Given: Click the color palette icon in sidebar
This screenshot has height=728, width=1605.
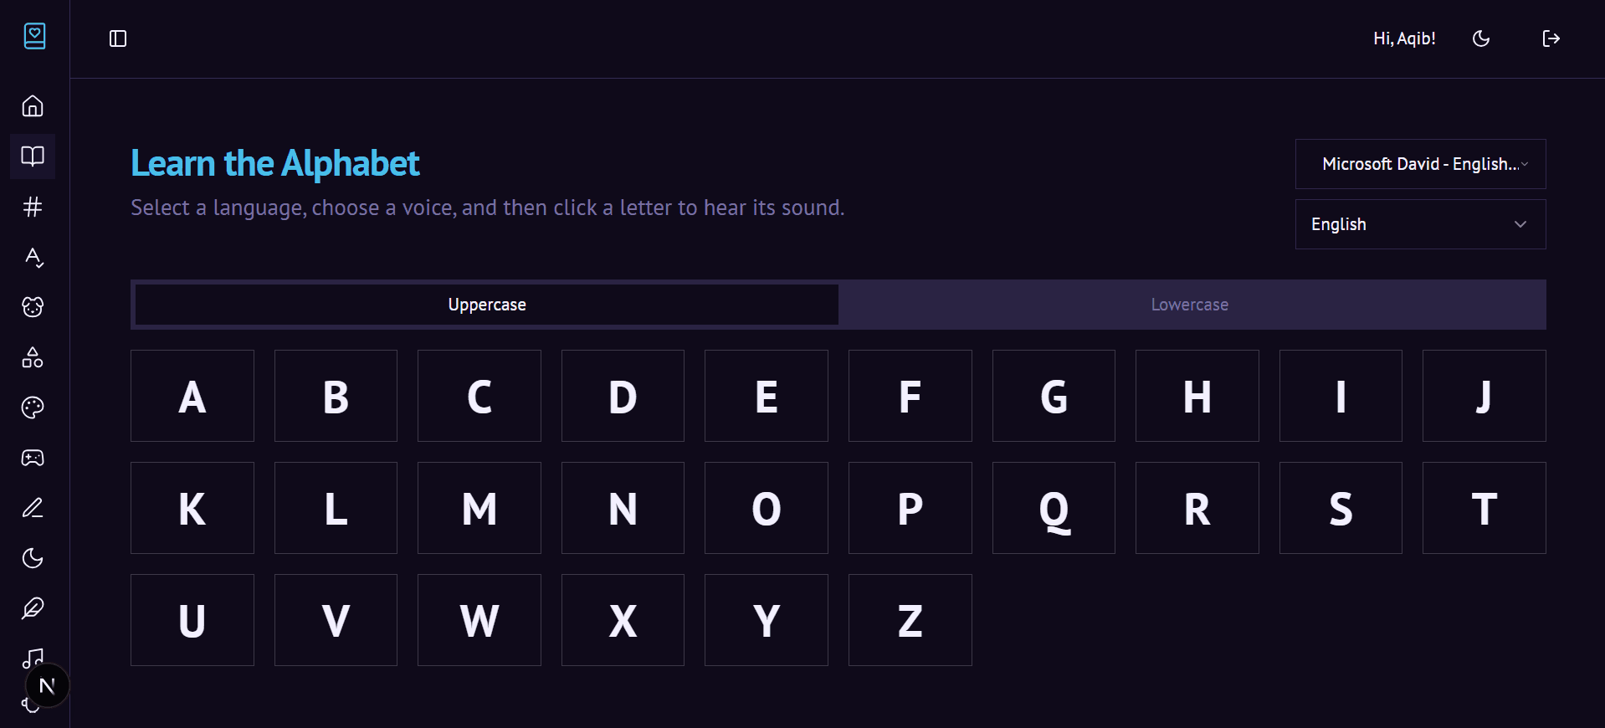Looking at the screenshot, I should click(33, 408).
